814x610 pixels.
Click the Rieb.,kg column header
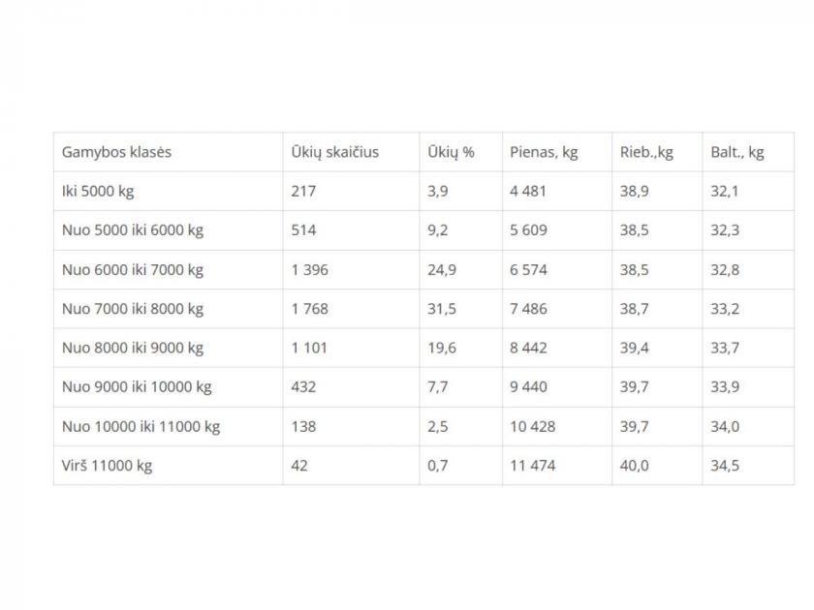click(657, 152)
